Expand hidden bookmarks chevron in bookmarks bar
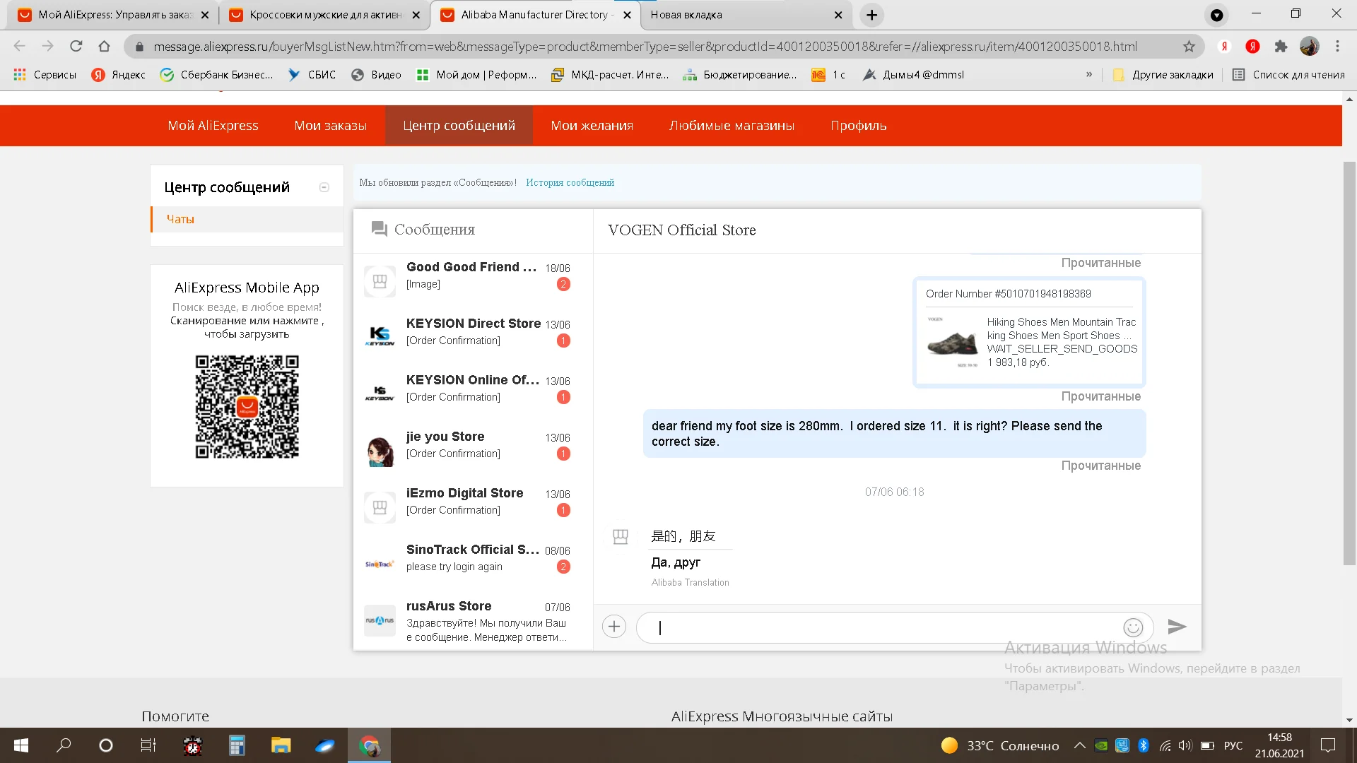Viewport: 1357px width, 763px height. click(x=1089, y=75)
